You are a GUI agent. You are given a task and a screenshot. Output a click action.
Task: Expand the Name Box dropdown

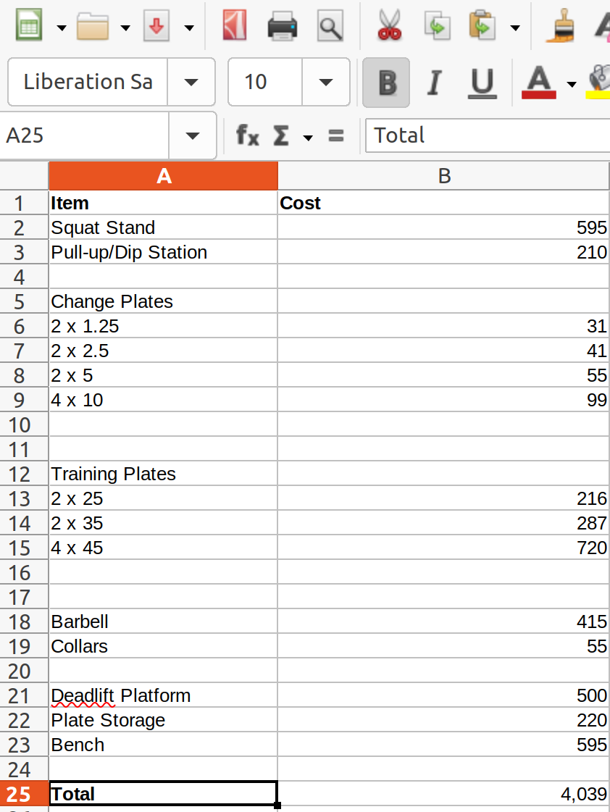point(193,135)
